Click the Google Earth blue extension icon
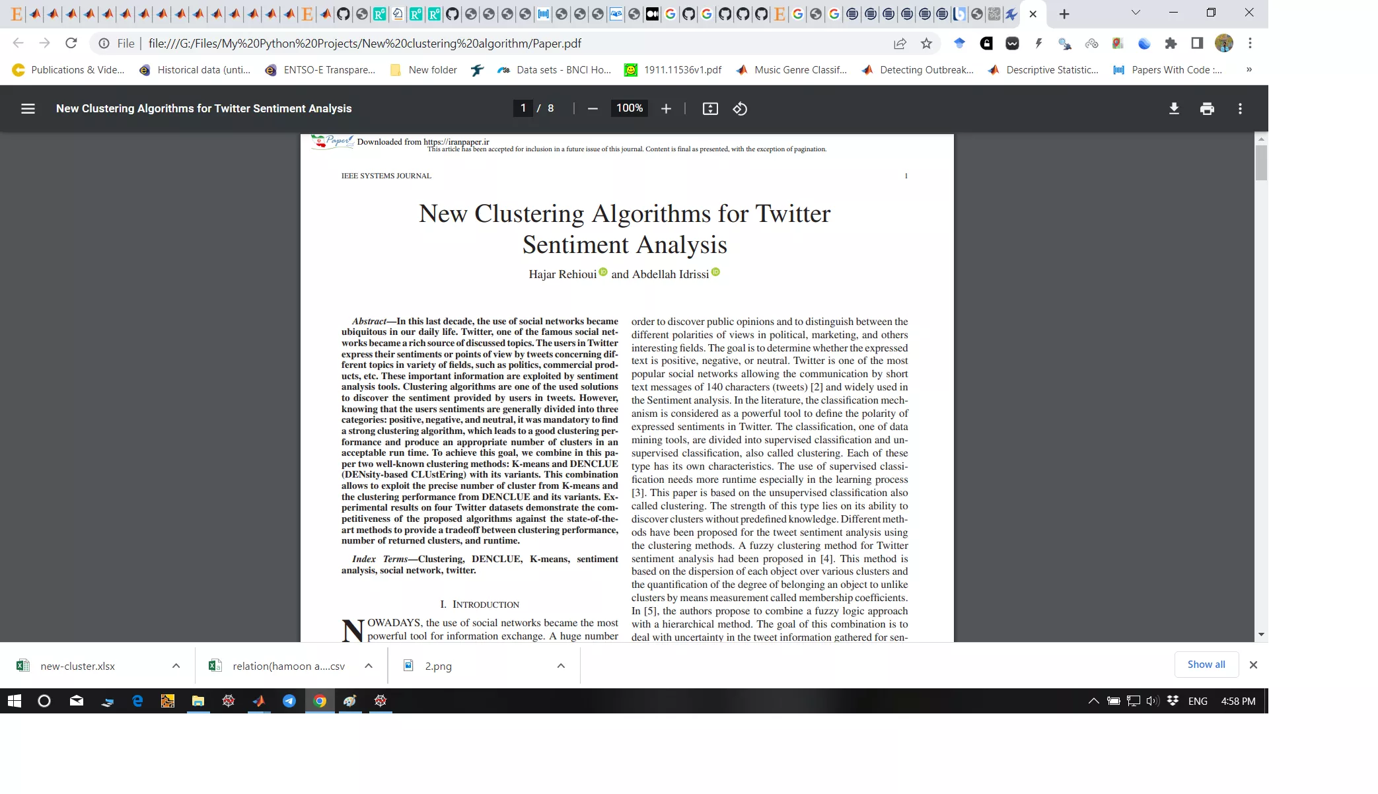The image size is (1378, 794). 1144,43
